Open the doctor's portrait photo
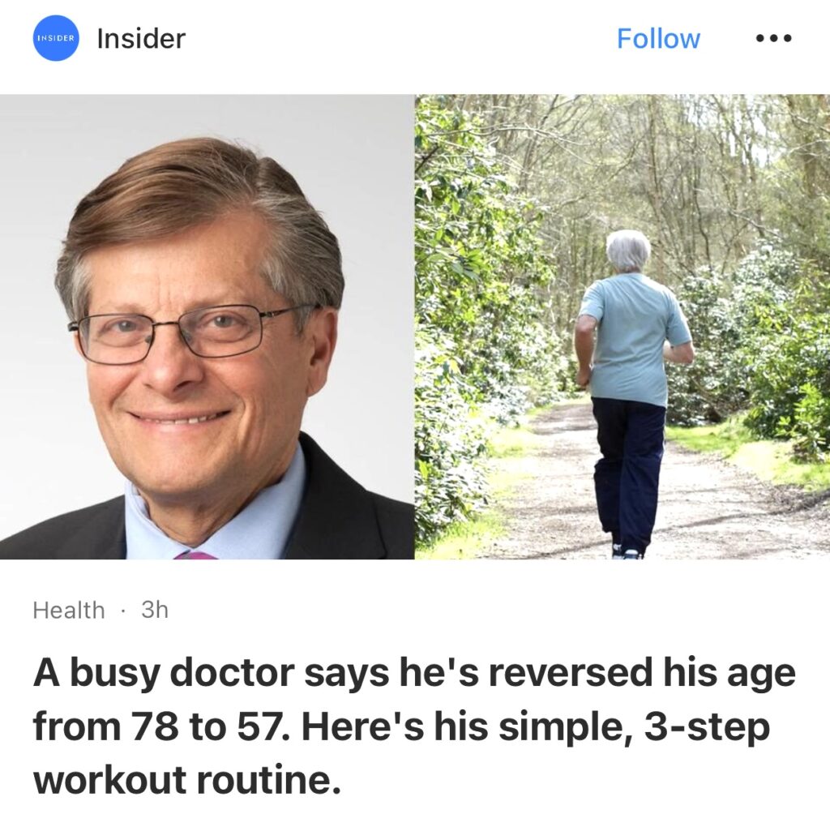The width and height of the screenshot is (830, 827). 207,327
